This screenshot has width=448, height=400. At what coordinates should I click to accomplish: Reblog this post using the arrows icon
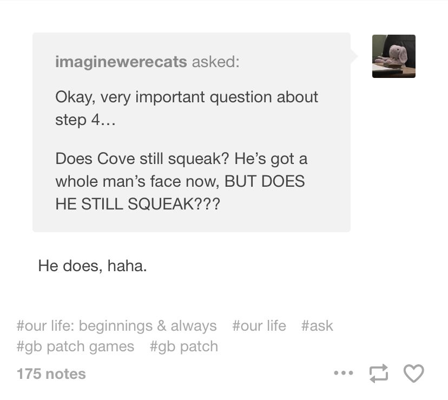click(379, 373)
